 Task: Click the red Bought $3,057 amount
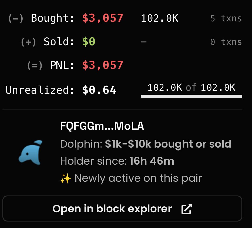pos(103,18)
